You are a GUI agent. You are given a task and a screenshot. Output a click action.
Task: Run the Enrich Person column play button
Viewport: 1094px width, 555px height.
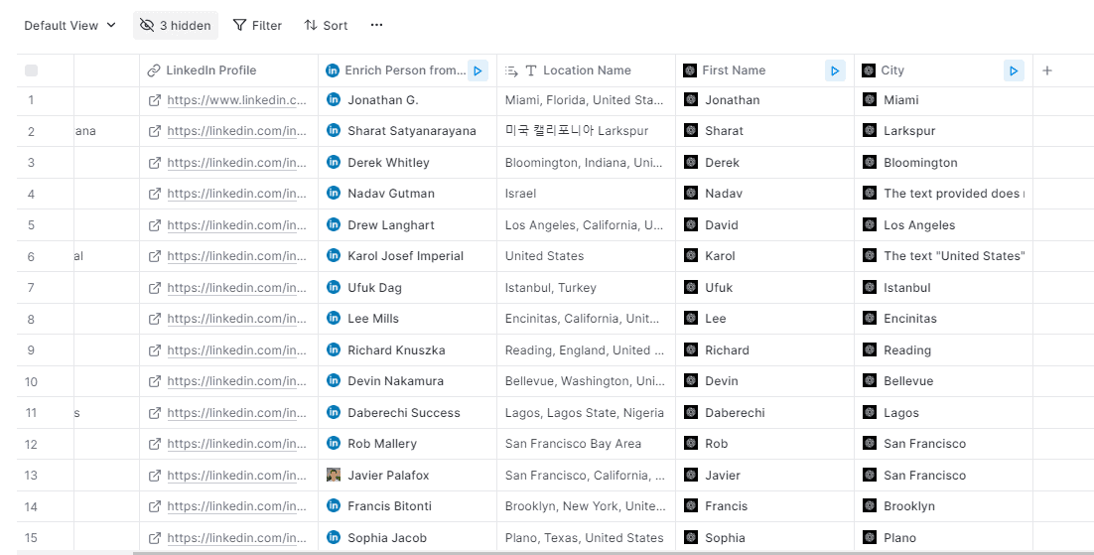[x=478, y=70]
